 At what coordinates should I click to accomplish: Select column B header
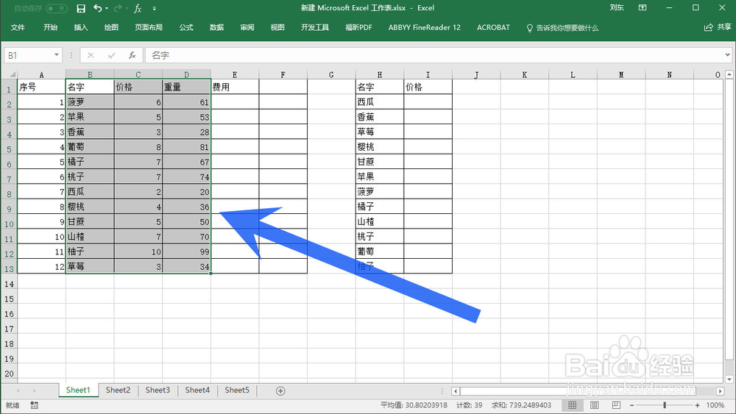coord(90,74)
